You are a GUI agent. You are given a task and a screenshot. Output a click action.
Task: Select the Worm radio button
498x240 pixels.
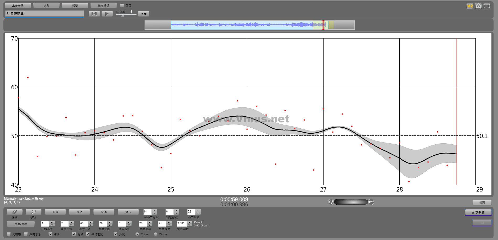tap(156, 234)
